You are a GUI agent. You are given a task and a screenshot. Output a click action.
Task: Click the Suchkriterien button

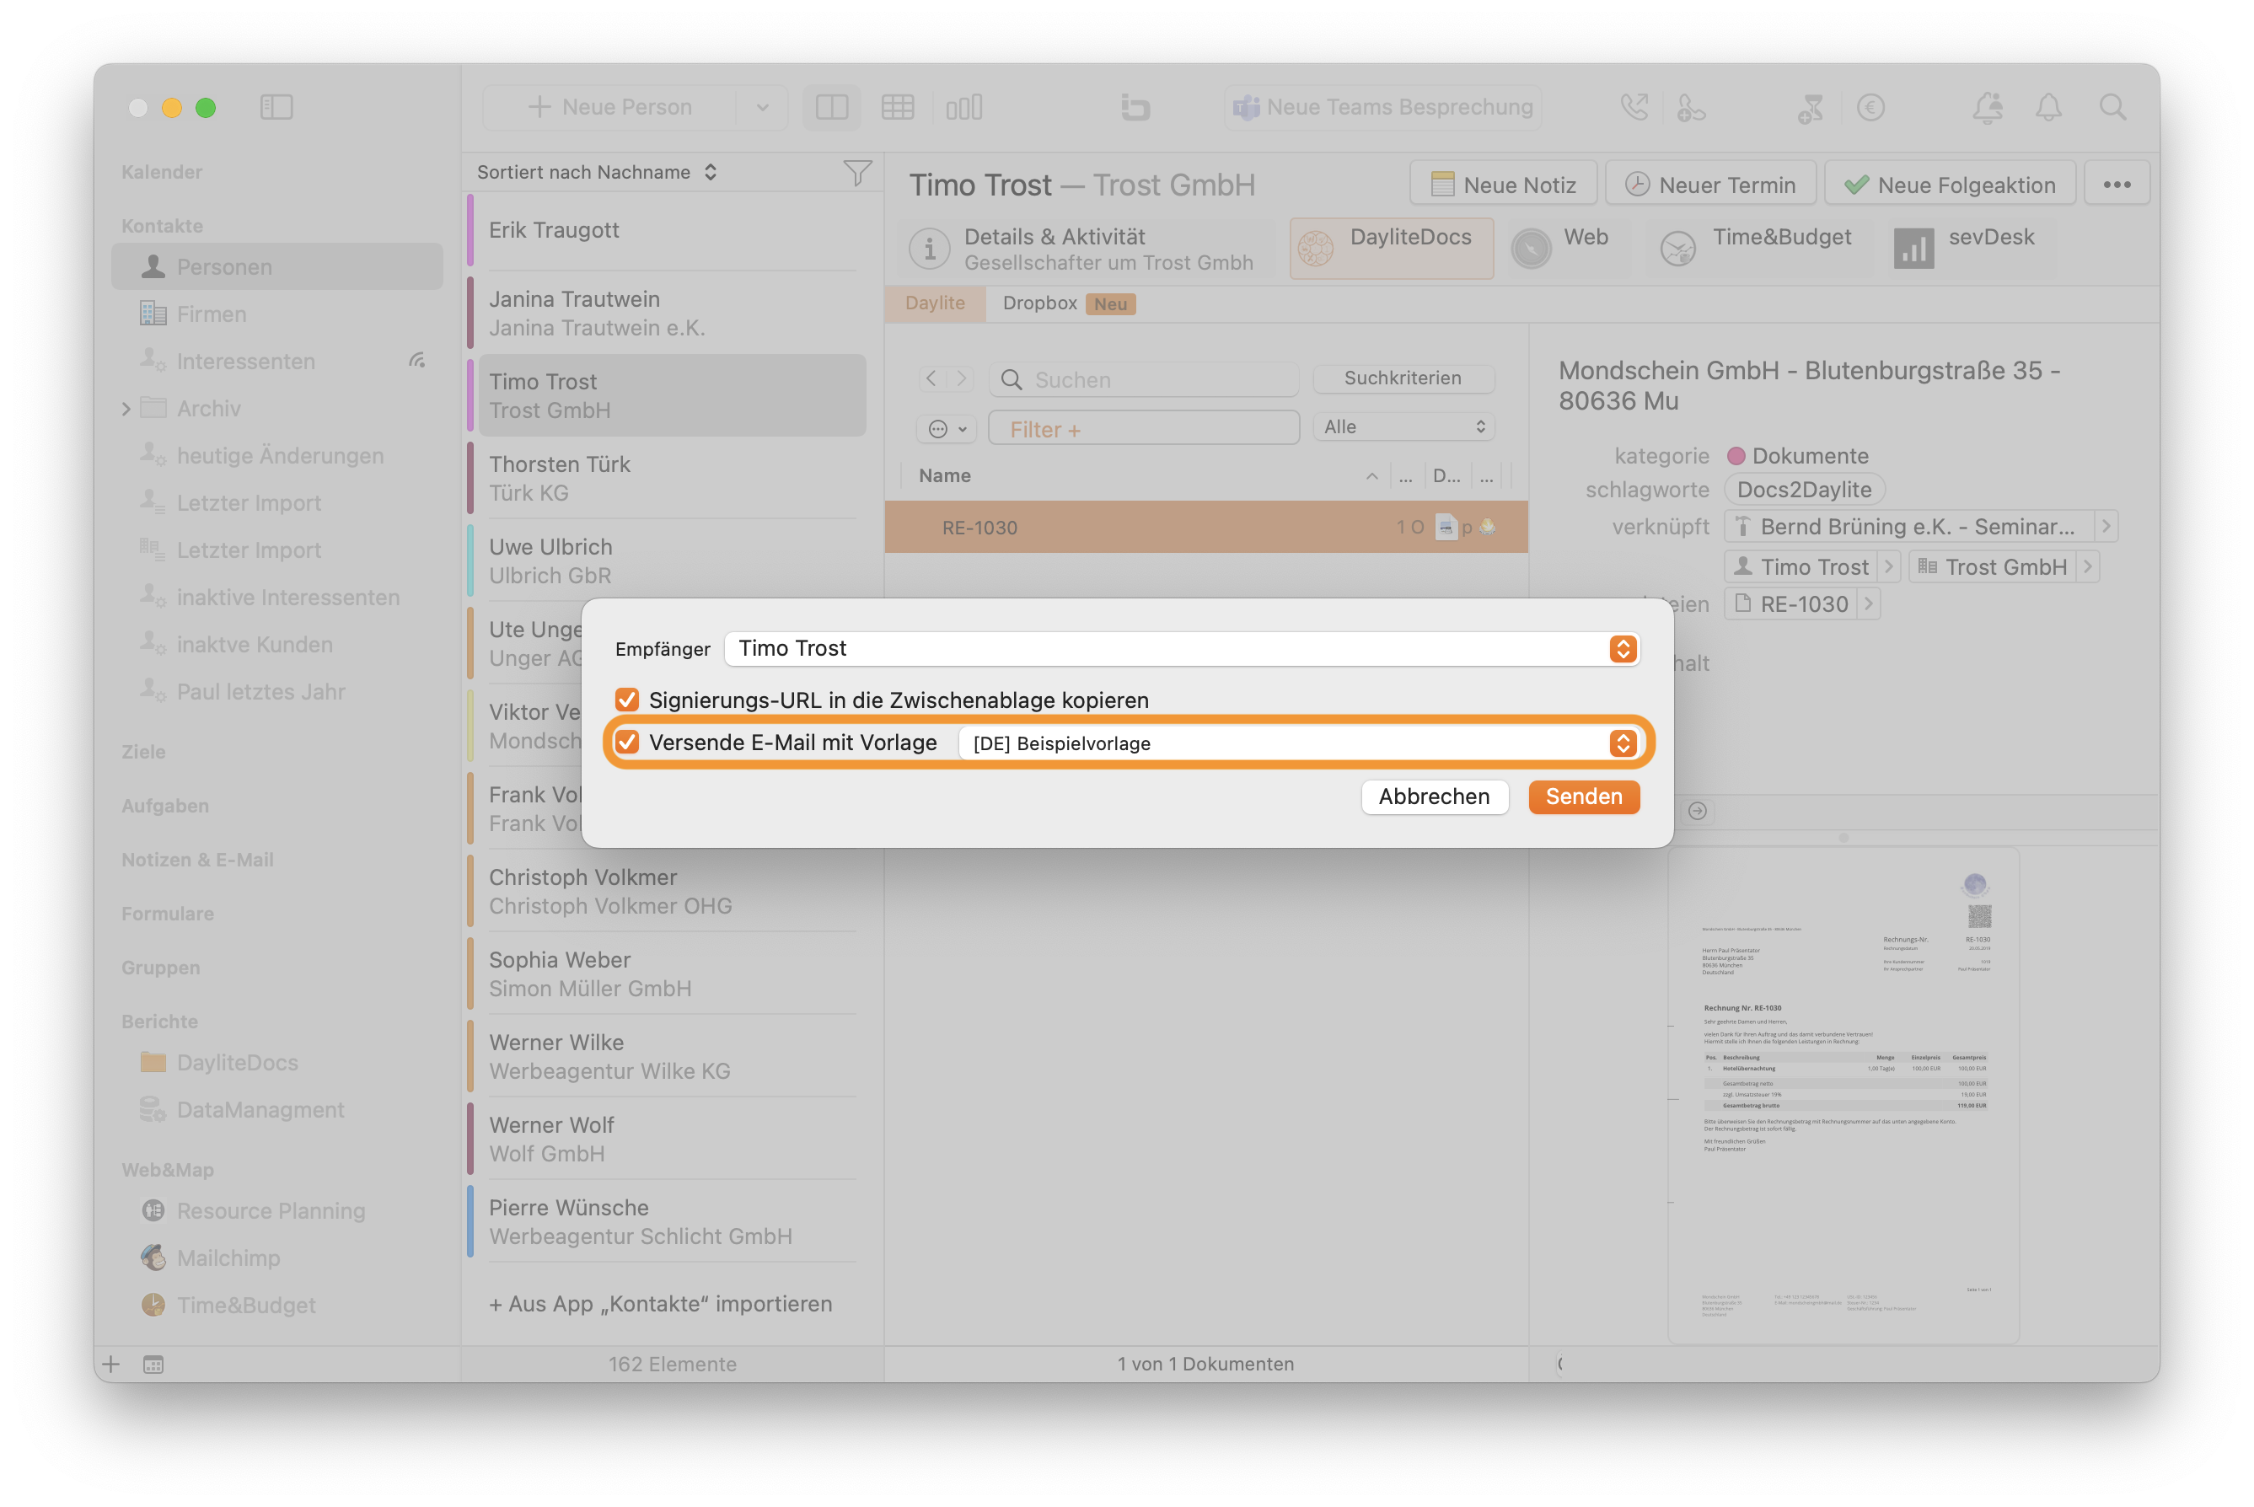click(1403, 378)
